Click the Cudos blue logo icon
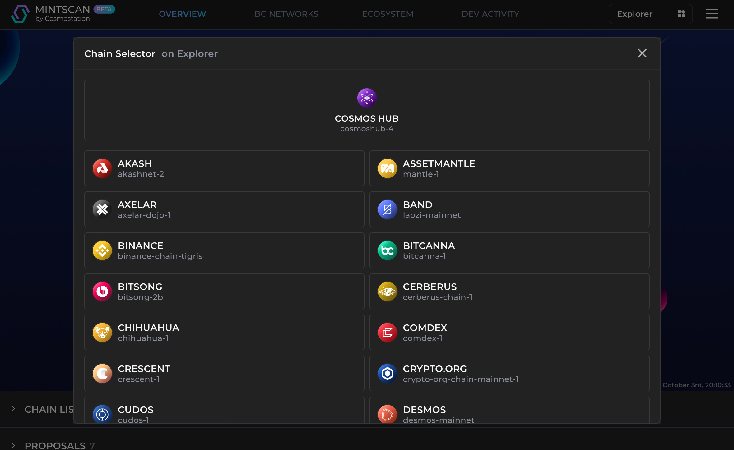734x450 pixels. (102, 414)
